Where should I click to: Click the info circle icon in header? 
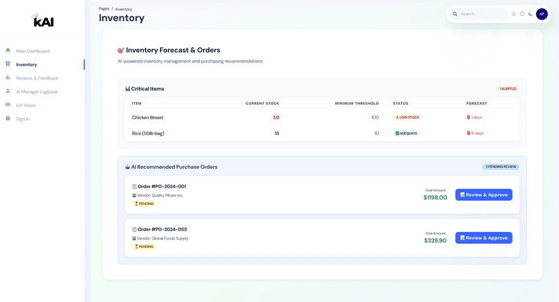(x=522, y=14)
